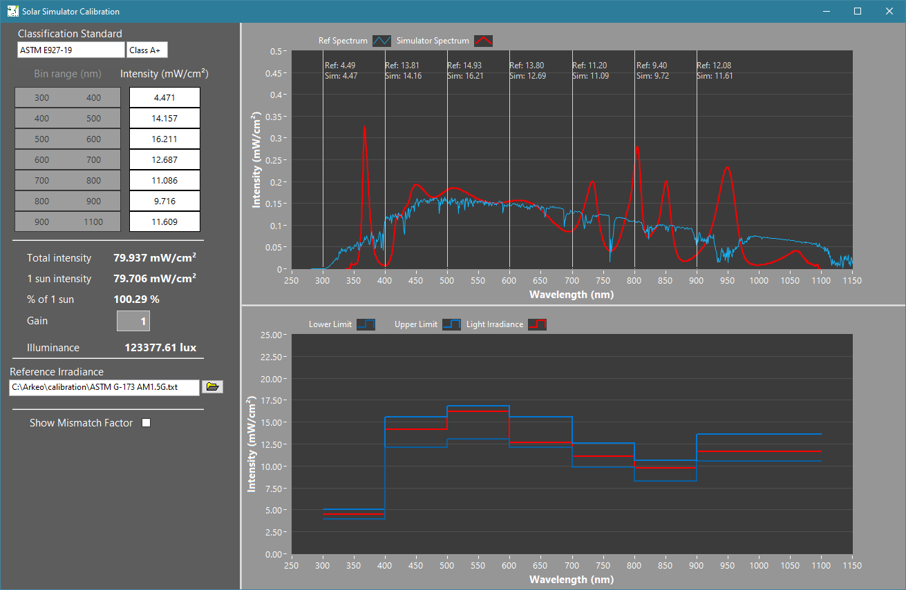Select the 500-600 nm intensity value 16.211
Viewport: 906px width, 590px height.
(x=164, y=139)
